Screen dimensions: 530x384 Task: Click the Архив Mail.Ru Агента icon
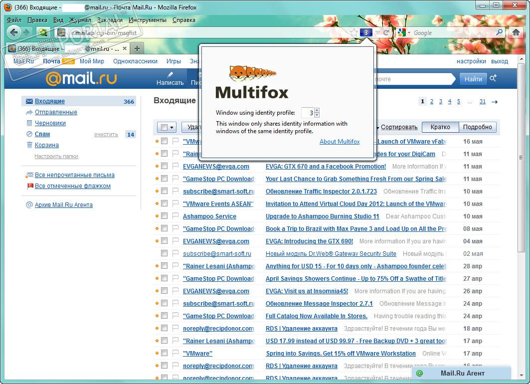(29, 205)
